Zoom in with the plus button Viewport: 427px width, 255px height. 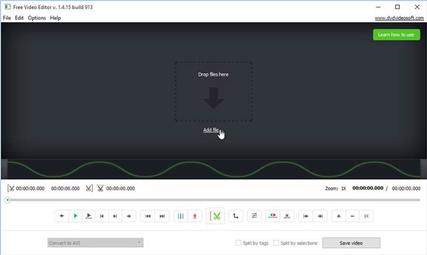[x=339, y=216]
